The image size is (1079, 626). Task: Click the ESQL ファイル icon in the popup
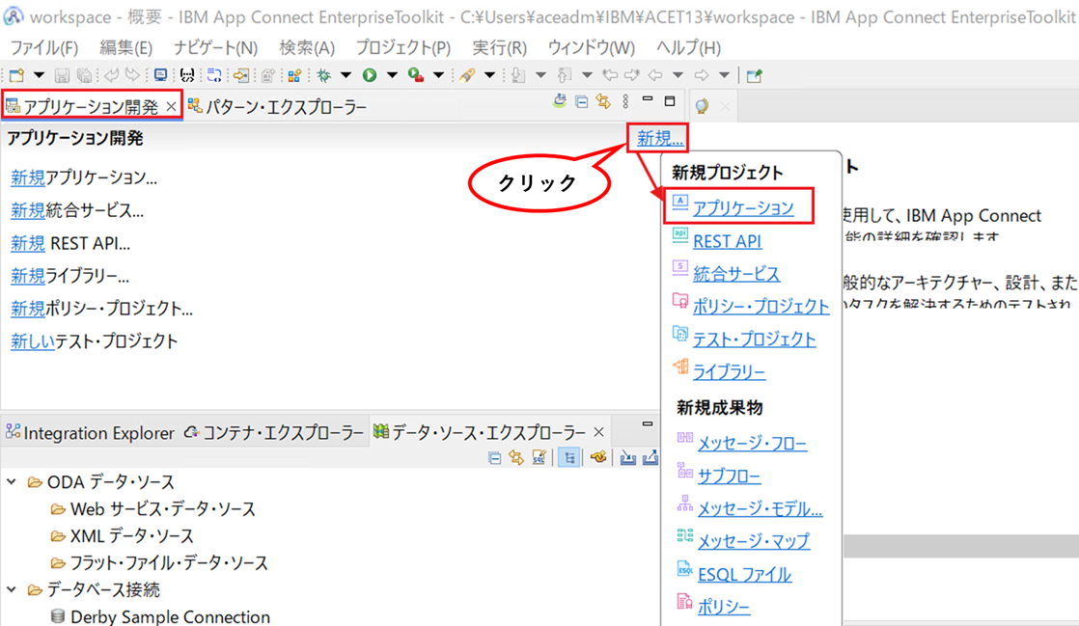684,570
